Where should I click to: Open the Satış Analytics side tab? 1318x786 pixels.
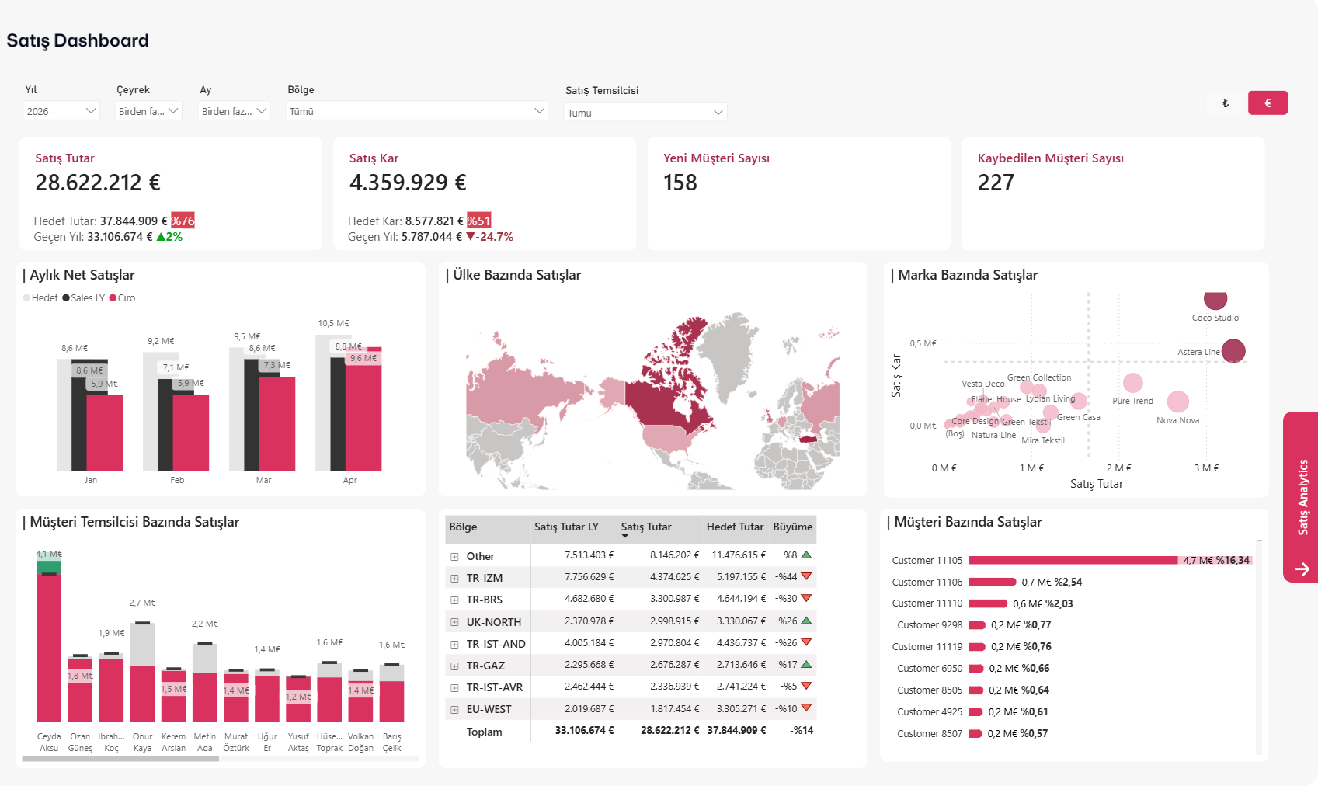tap(1301, 497)
